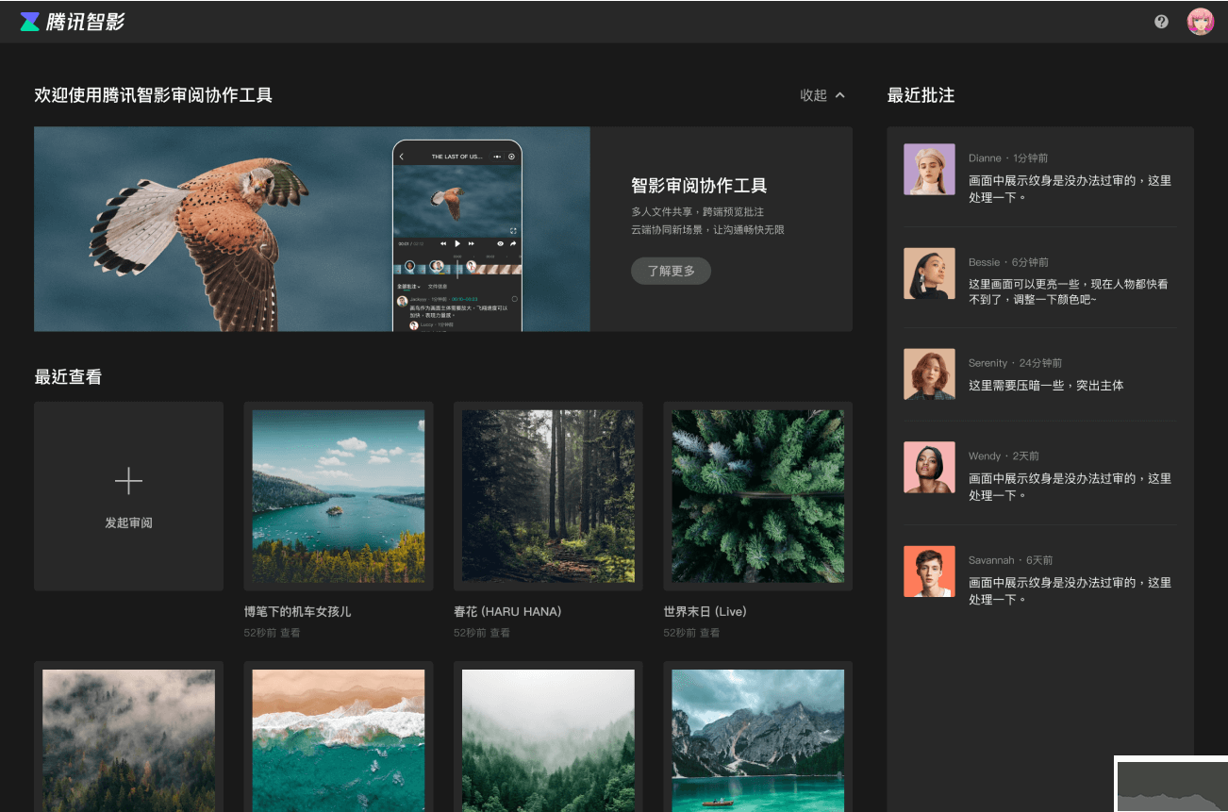The image size is (1228, 812).
Task: Click 查看 under 世界末日 (Live)
Action: pos(709,633)
